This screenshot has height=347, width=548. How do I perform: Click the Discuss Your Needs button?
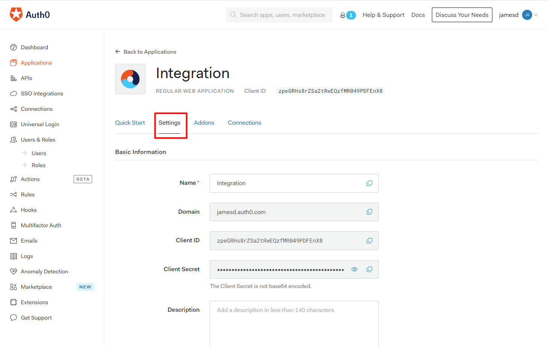pyautogui.click(x=462, y=15)
